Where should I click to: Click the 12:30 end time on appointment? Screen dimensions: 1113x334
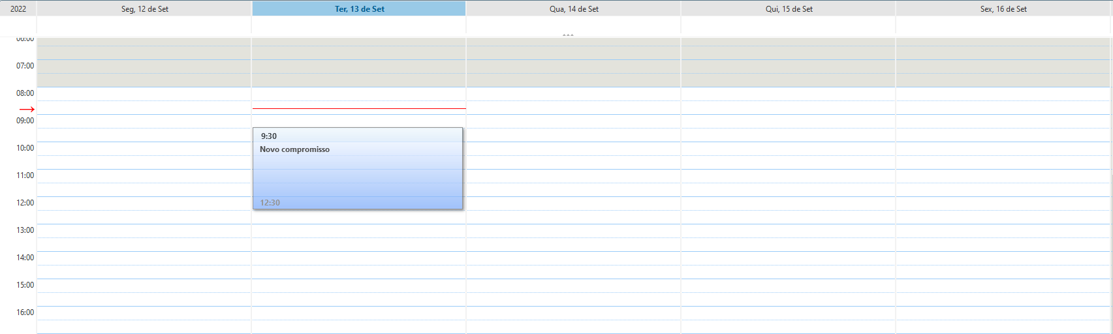(x=270, y=203)
